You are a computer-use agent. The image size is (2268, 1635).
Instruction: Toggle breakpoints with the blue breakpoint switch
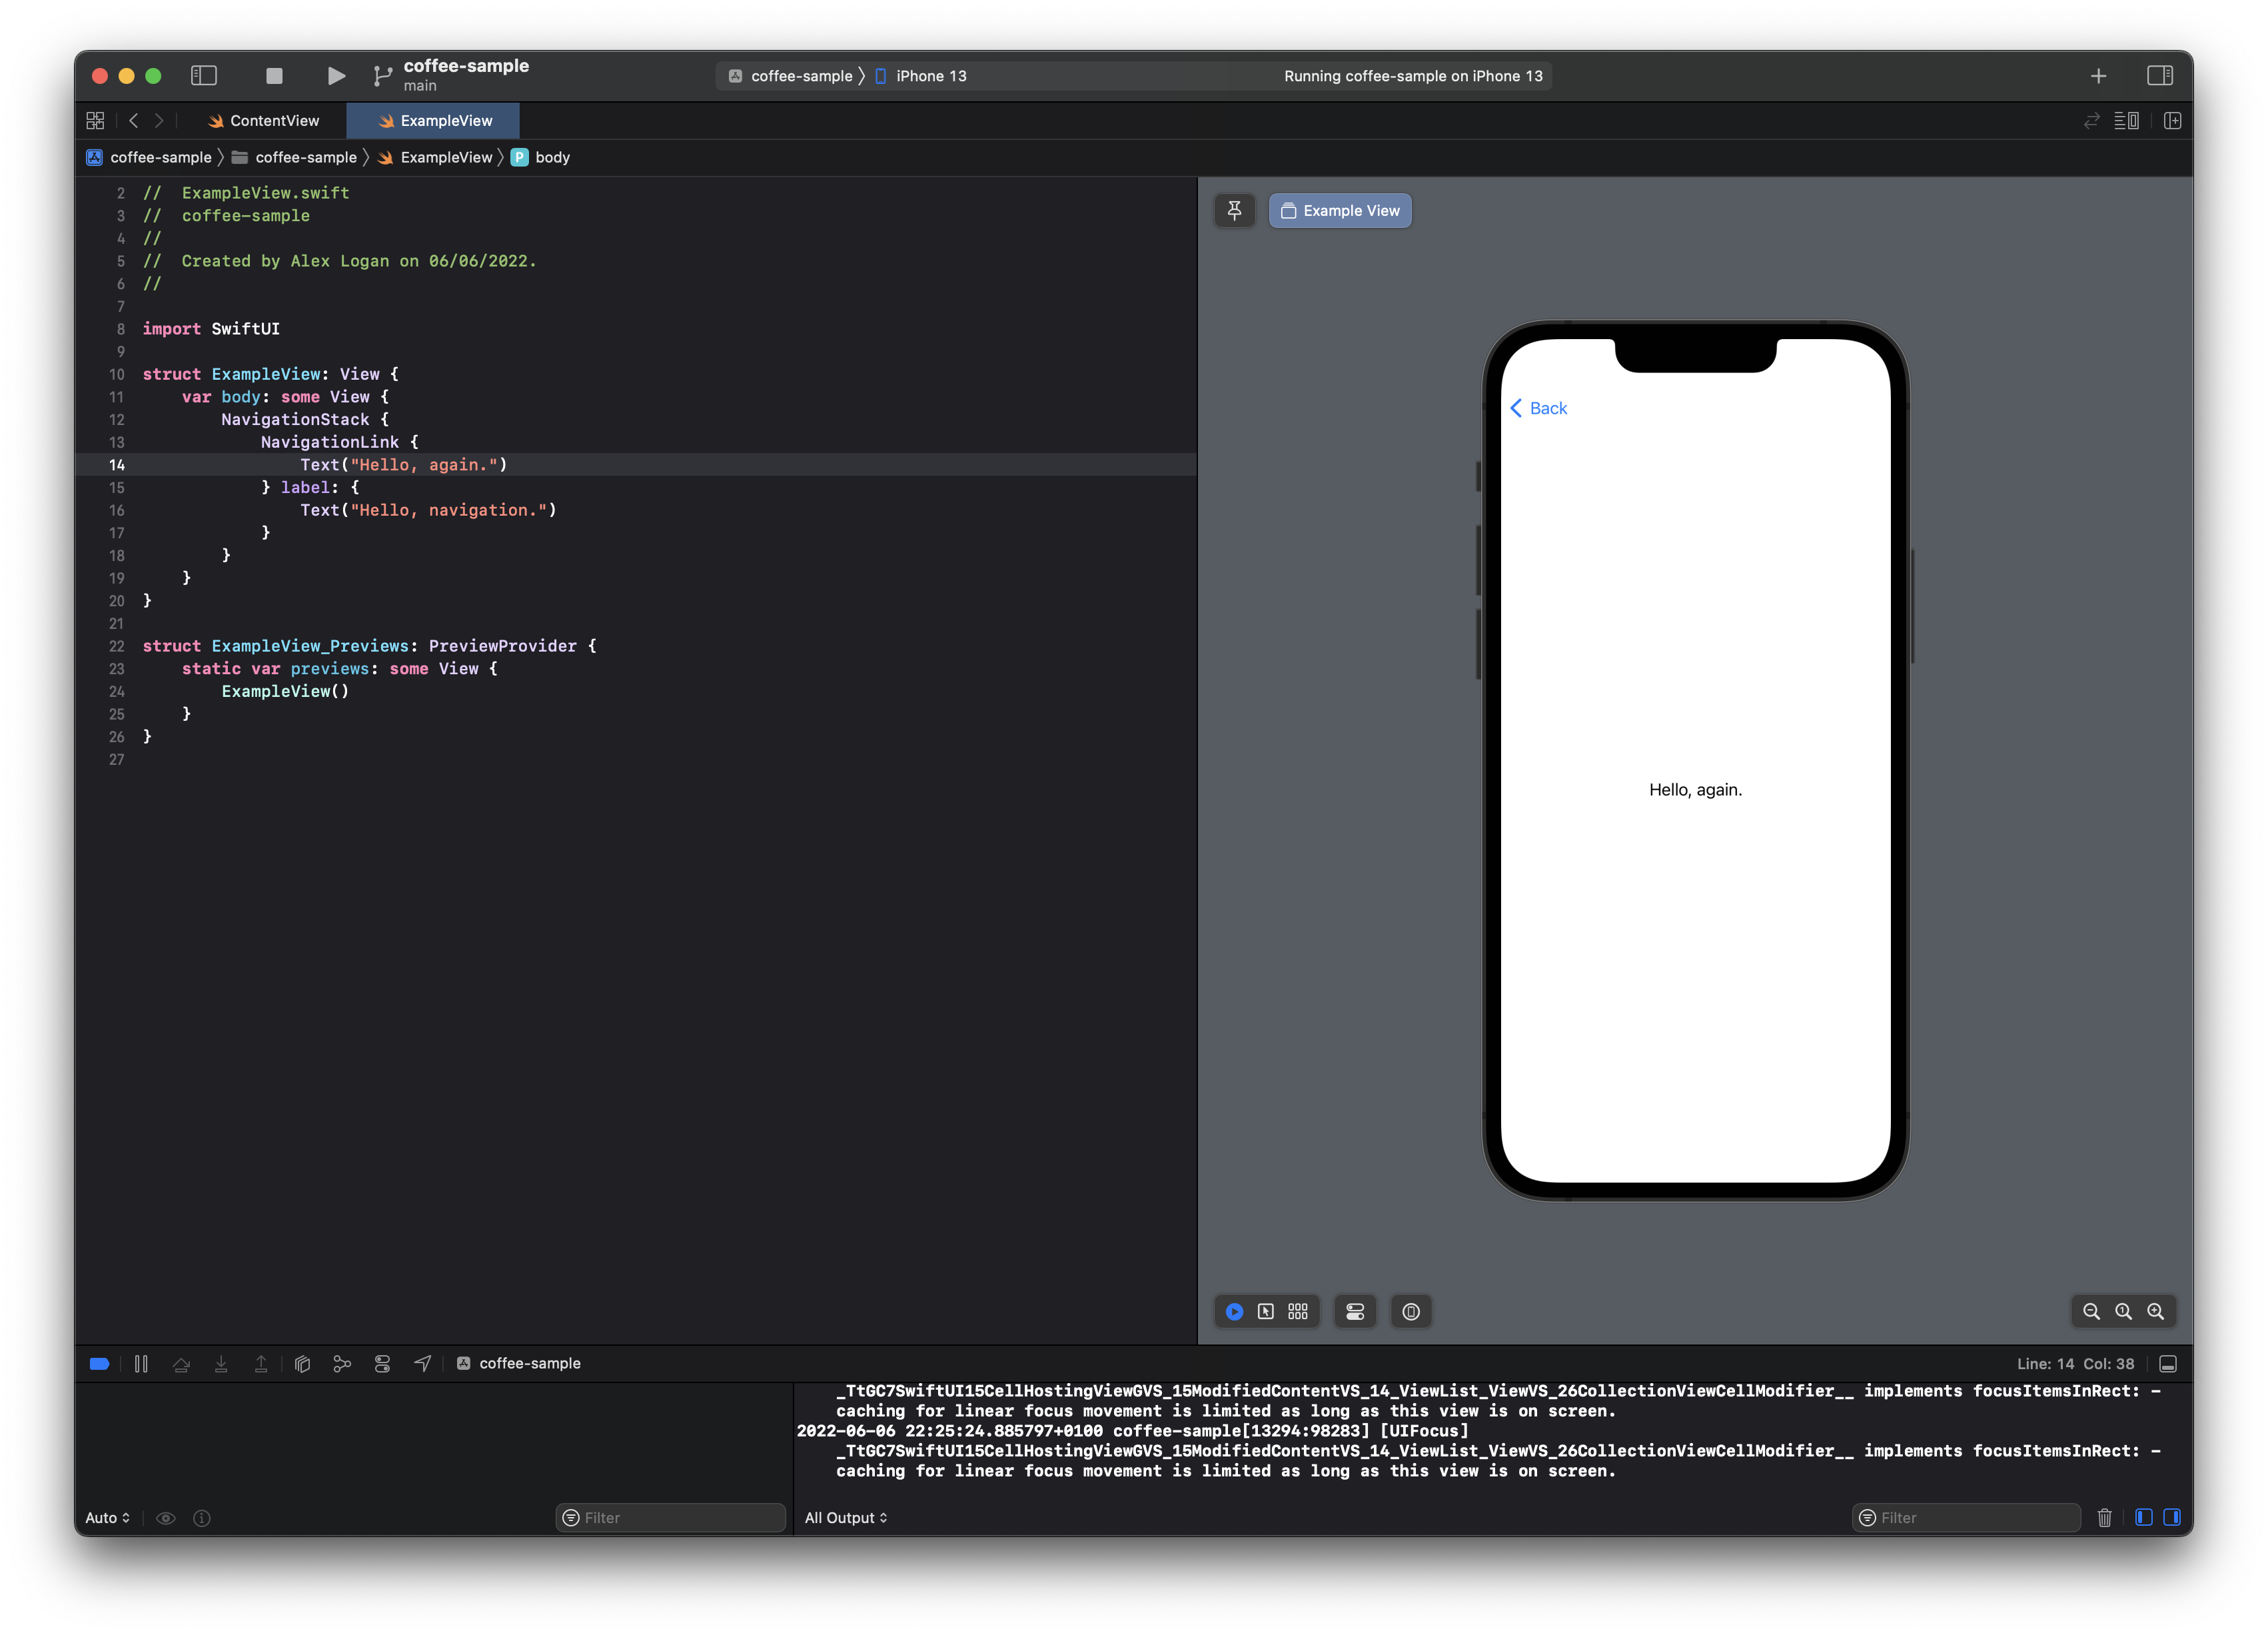(99, 1363)
